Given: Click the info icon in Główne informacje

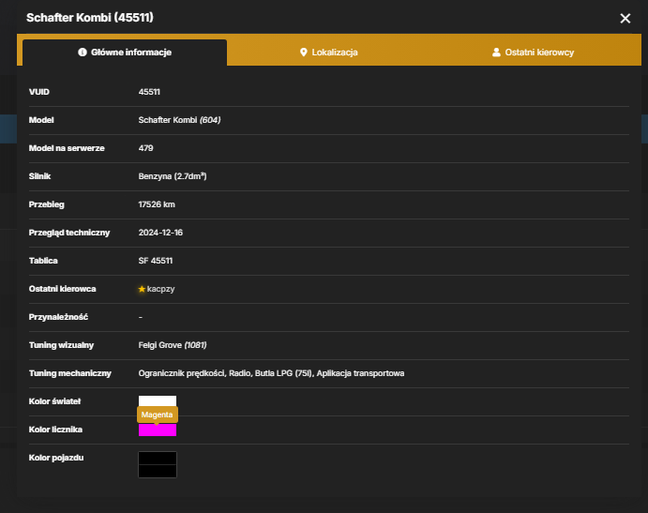Looking at the screenshot, I should [83, 53].
